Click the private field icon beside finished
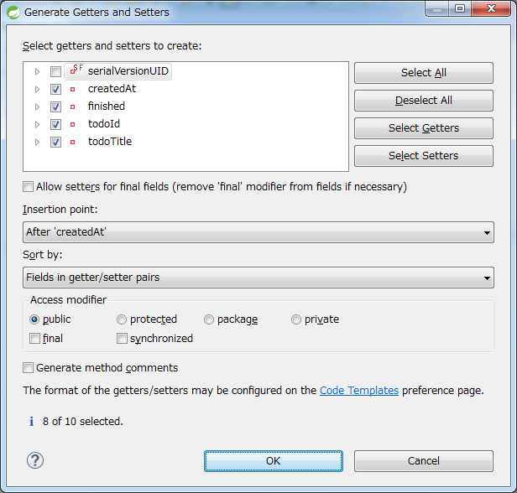 [72, 106]
